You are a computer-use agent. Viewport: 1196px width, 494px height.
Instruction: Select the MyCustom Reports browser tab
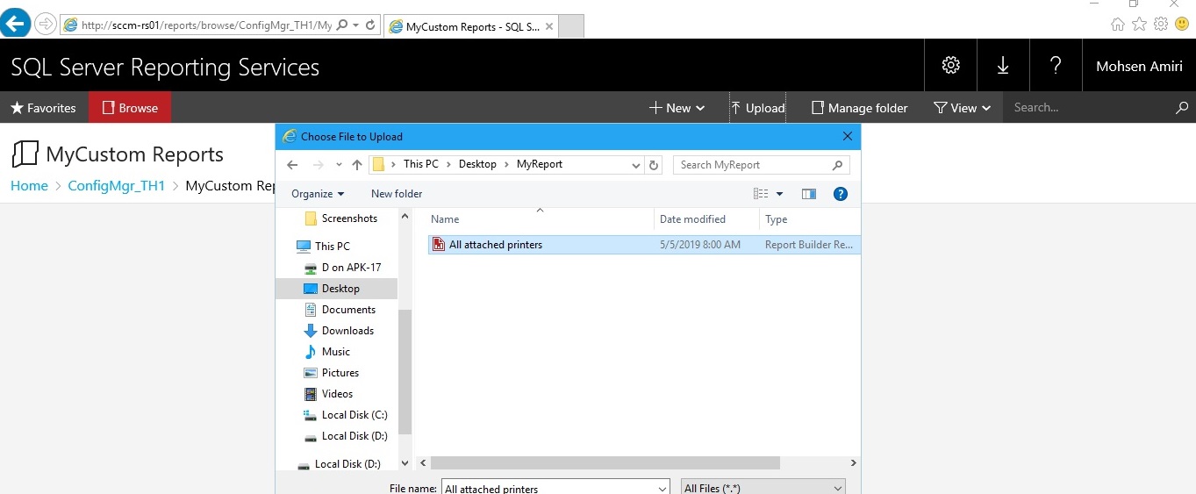(x=472, y=26)
